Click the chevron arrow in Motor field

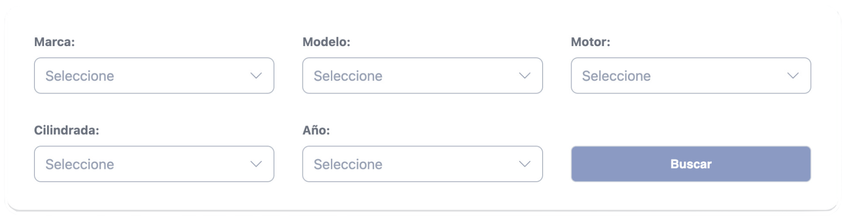tap(793, 75)
